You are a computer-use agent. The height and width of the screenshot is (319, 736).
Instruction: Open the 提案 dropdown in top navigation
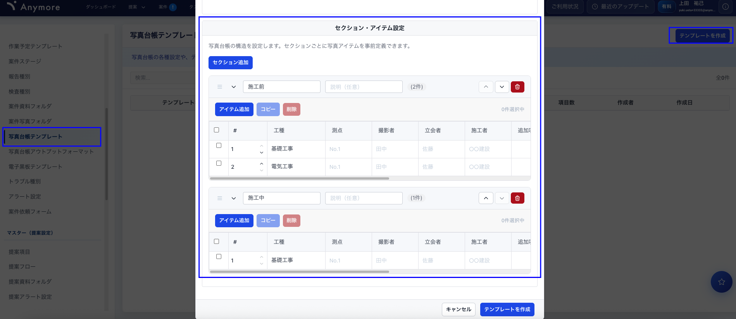pos(136,7)
